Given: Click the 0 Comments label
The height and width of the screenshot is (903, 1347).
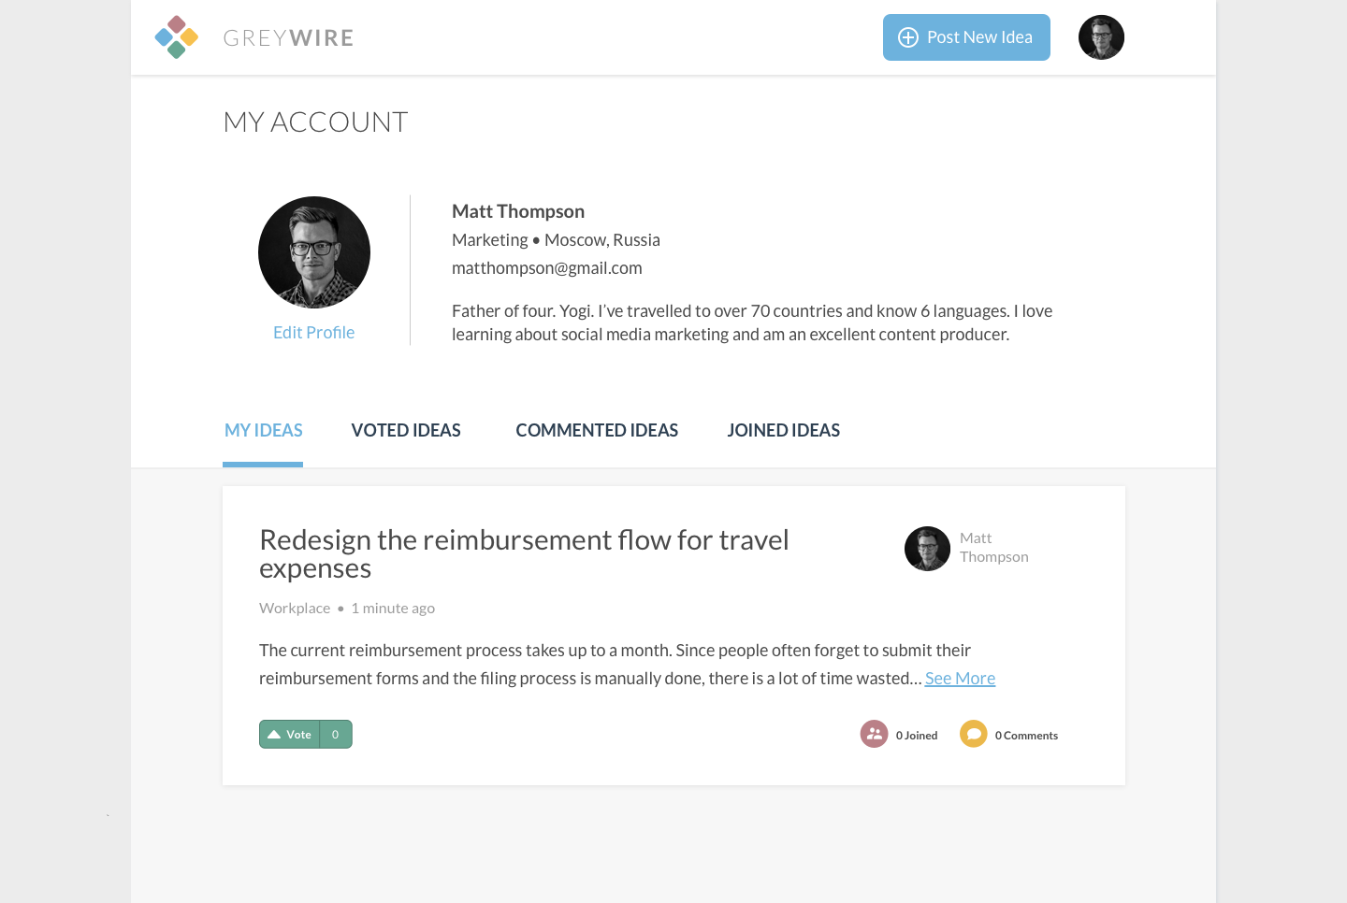Looking at the screenshot, I should [x=1026, y=736].
